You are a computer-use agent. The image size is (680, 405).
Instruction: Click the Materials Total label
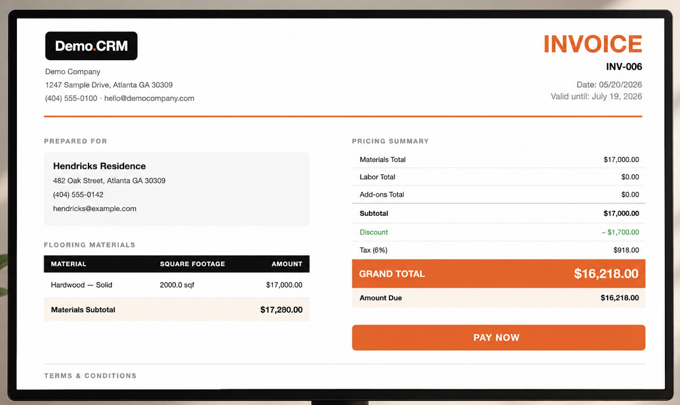coord(382,160)
